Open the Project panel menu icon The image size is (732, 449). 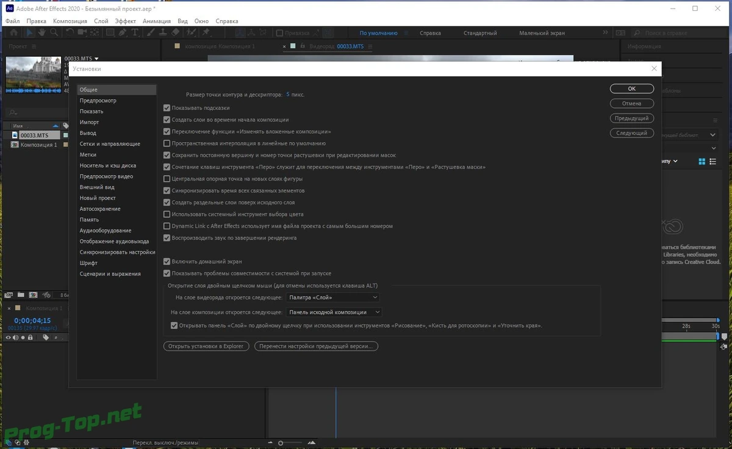point(34,46)
